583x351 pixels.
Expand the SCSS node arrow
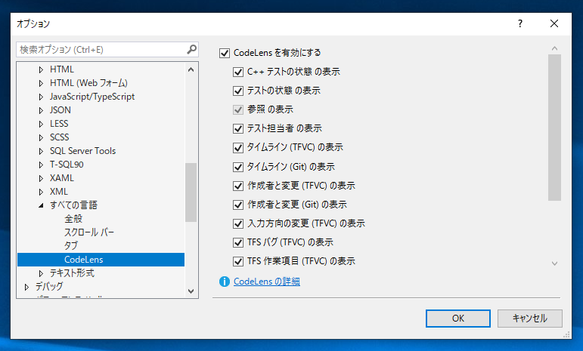41,137
